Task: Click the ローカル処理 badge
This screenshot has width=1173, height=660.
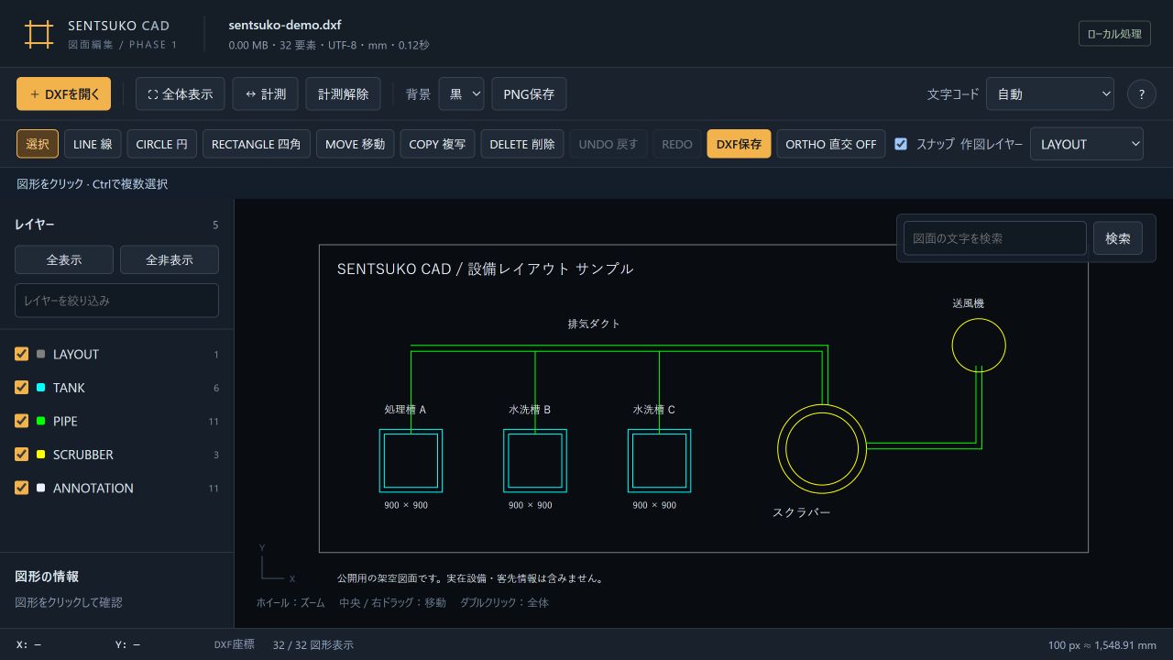Action: click(1114, 34)
